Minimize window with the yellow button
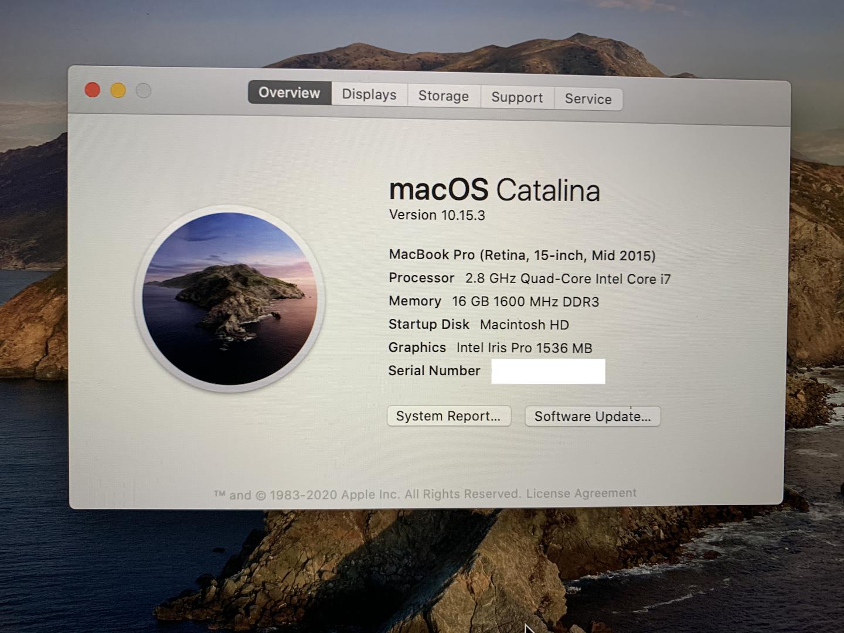 [118, 90]
